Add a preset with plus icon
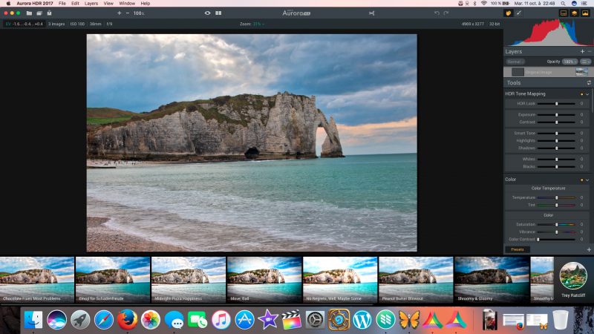Screen dimensions: 594x334 [x=589, y=249]
